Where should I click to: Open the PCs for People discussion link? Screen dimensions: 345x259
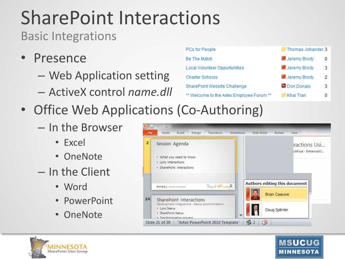tap(200, 49)
